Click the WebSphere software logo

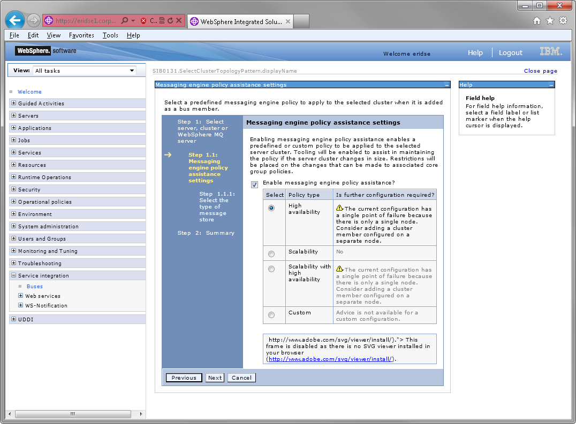click(x=46, y=51)
